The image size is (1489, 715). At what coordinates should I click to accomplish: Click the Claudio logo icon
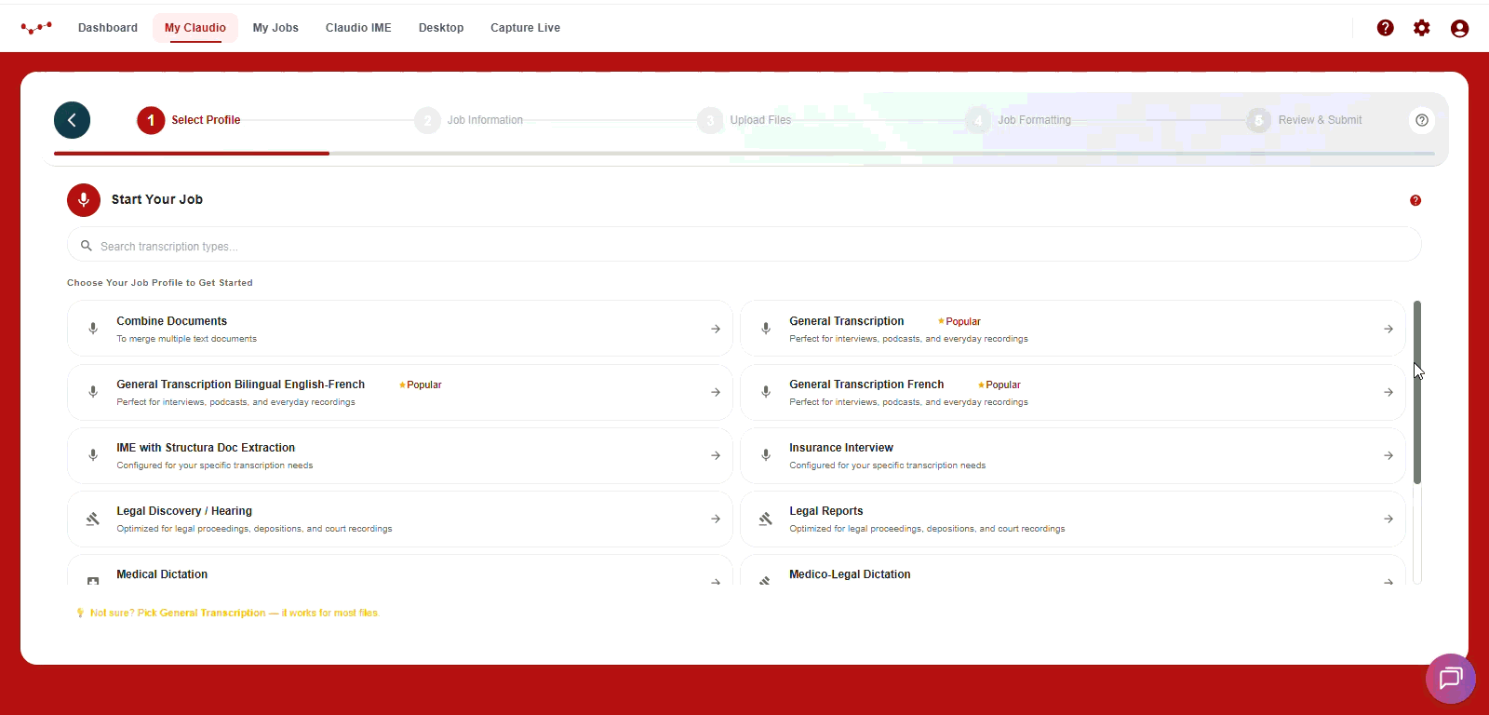click(x=36, y=28)
